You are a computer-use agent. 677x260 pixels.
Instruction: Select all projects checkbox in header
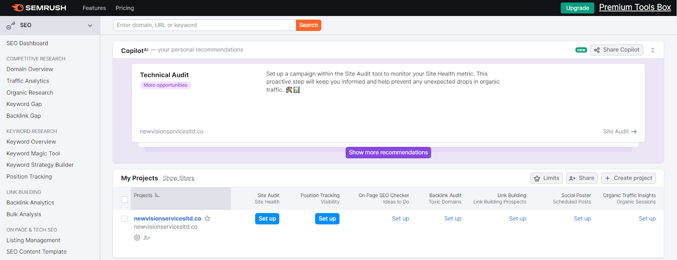(x=124, y=199)
